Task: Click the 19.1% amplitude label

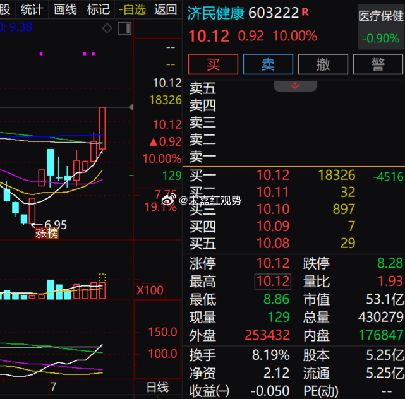Action: pos(160,207)
